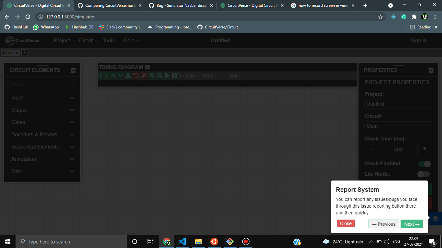Pause the timing diagram

tap(174, 76)
